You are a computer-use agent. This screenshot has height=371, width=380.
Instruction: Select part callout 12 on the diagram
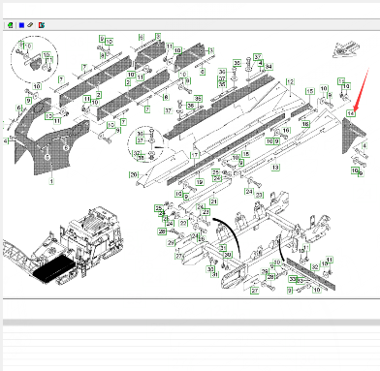click(290, 82)
